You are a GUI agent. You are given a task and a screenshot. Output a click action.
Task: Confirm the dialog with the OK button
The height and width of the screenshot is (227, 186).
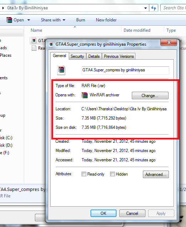(x=103, y=213)
